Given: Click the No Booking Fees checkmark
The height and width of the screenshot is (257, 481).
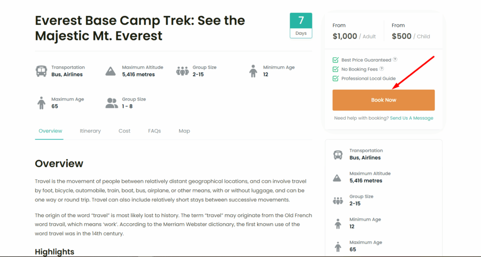Looking at the screenshot, I should [x=335, y=69].
